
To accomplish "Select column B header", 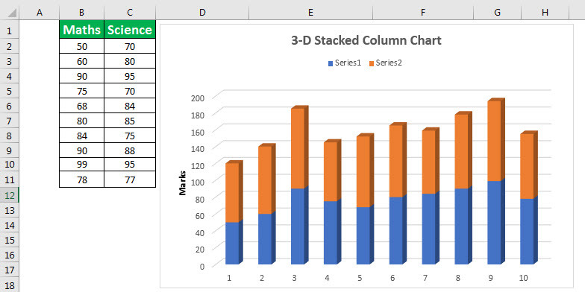I will coord(82,12).
